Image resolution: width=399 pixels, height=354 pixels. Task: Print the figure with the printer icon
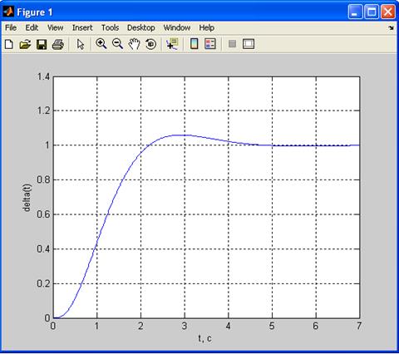(58, 44)
